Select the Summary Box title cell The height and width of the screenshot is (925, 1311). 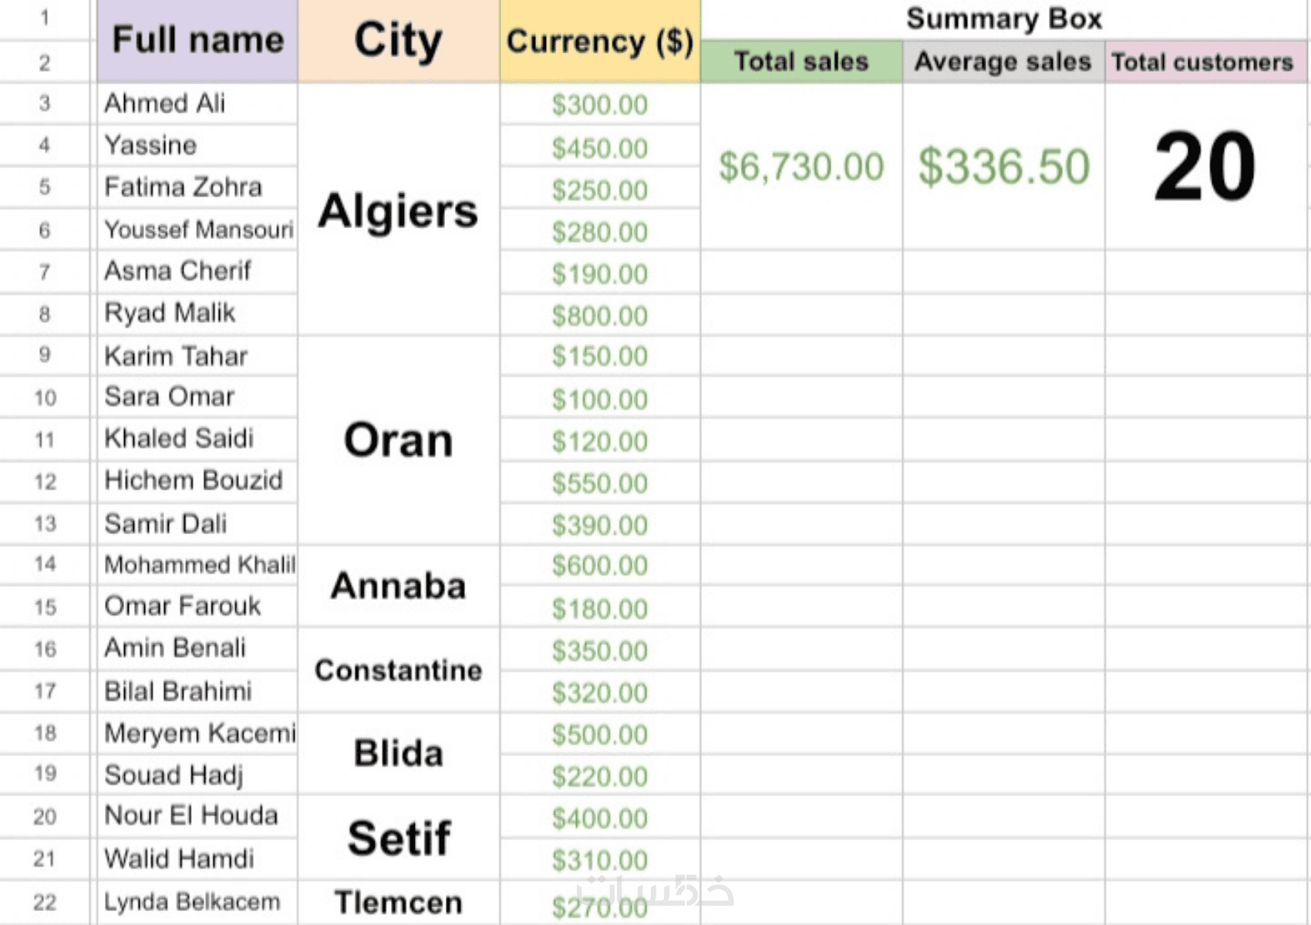pyautogui.click(x=1004, y=18)
